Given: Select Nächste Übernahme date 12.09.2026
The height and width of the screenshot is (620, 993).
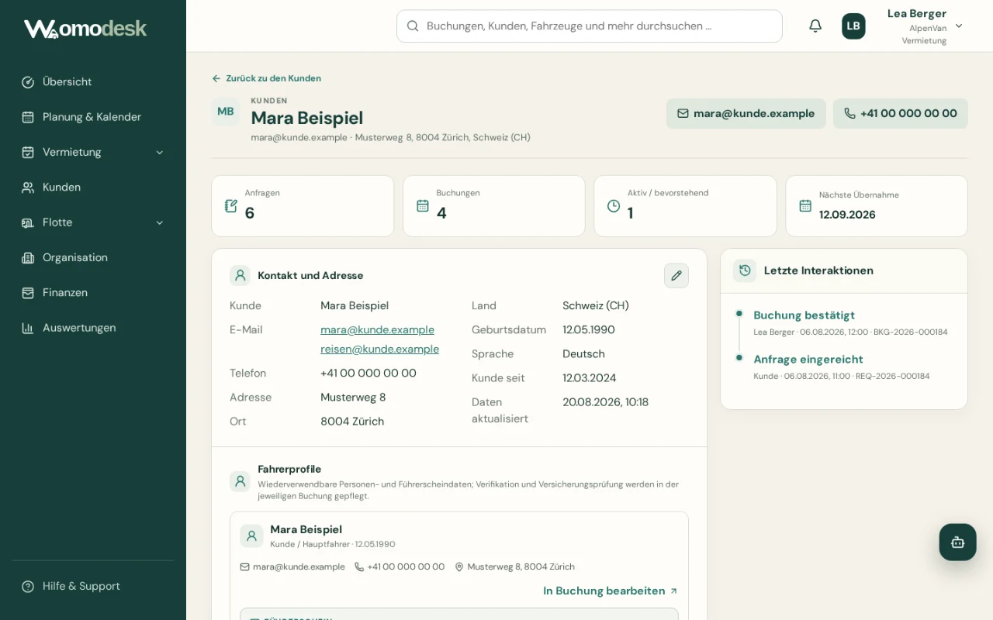Looking at the screenshot, I should pyautogui.click(x=847, y=215).
